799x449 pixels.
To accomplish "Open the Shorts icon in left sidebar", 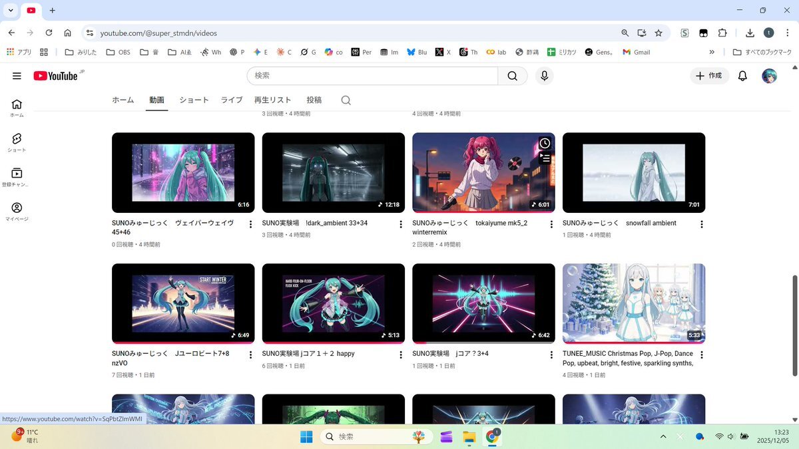I will coord(17,142).
